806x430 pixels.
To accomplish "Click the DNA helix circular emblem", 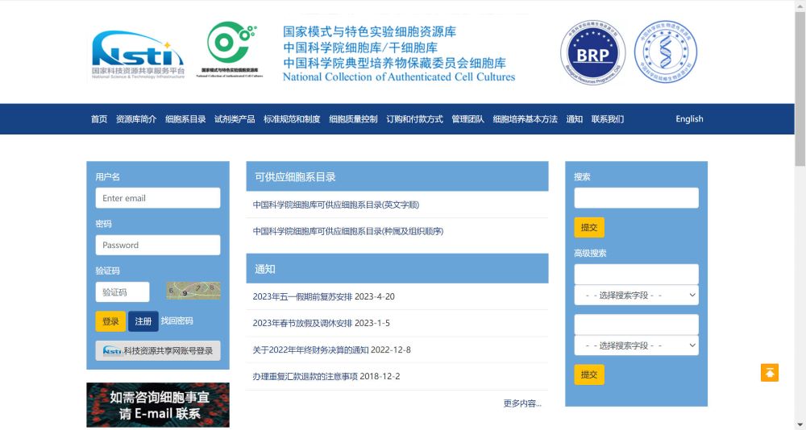I will point(665,53).
